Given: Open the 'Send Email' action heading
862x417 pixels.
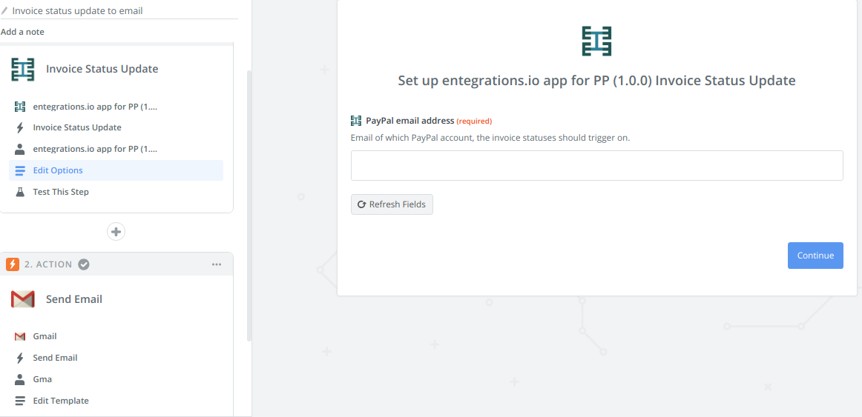Looking at the screenshot, I should coord(74,299).
